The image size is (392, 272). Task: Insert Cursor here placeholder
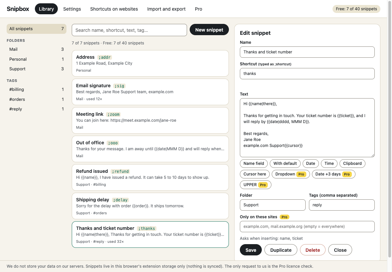point(255,174)
